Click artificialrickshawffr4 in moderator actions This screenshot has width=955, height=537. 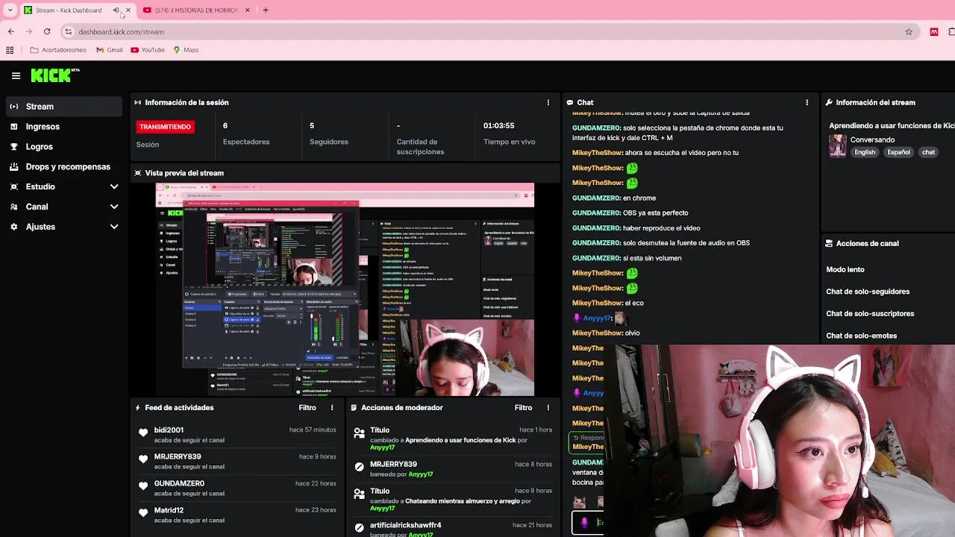pyautogui.click(x=406, y=525)
